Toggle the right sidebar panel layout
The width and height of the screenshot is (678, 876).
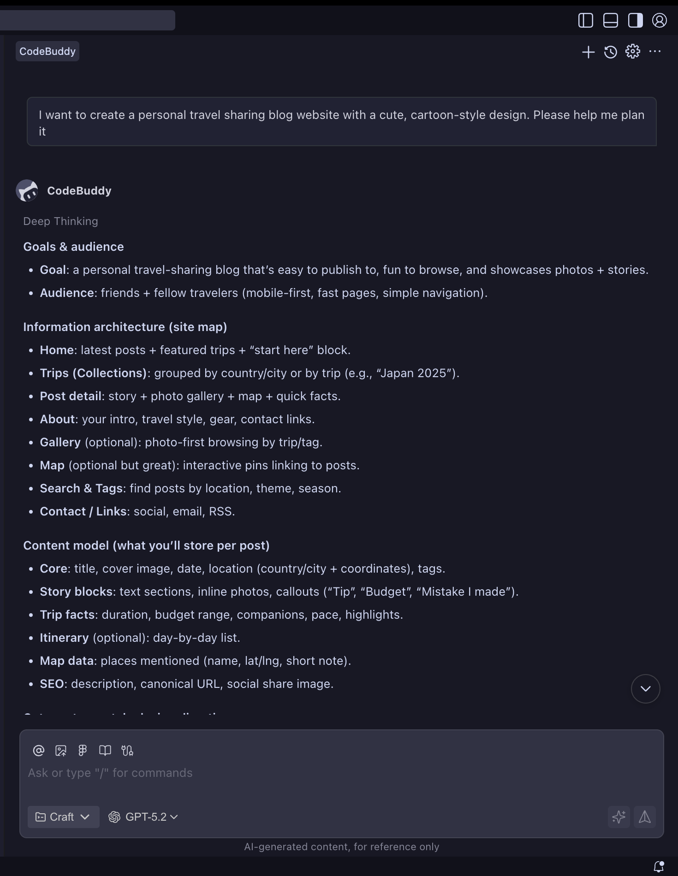click(635, 20)
